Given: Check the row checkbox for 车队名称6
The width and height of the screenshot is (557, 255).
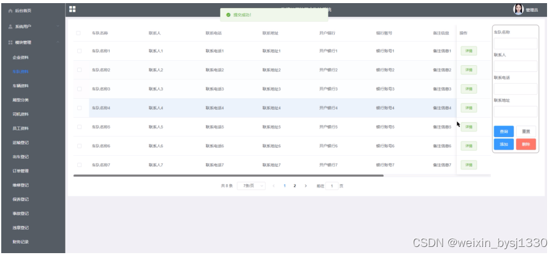Looking at the screenshot, I should tap(79, 146).
